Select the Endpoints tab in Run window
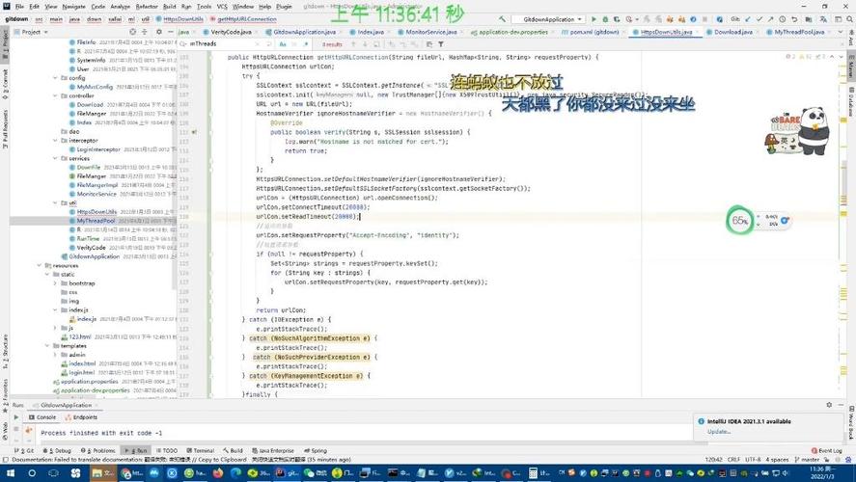 [81, 417]
